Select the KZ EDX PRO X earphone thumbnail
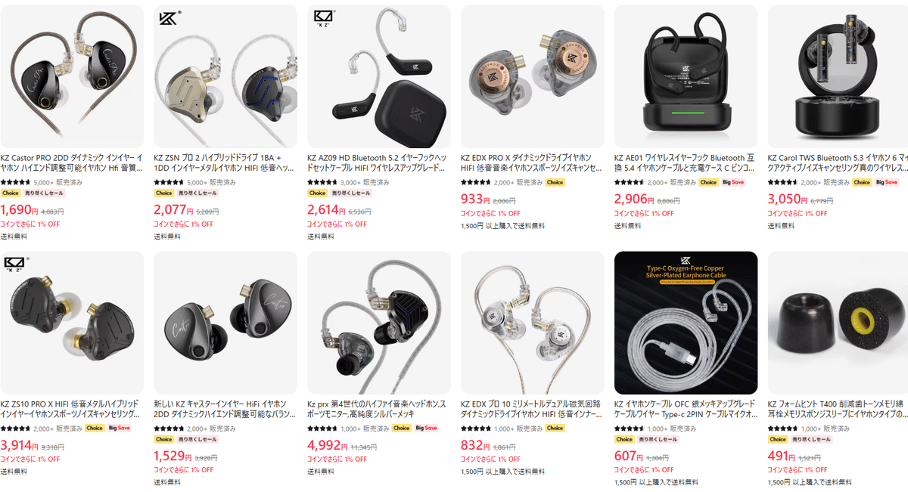This screenshot has height=492, width=908. click(533, 76)
